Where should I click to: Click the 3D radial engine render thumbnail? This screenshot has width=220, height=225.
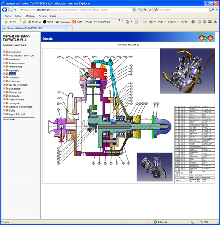point(187,71)
